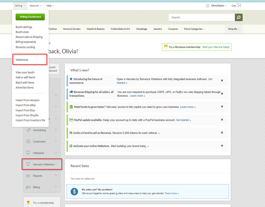Dismiss the Vercado Webstore announcement
265x207 pixels.
pos(222,80)
